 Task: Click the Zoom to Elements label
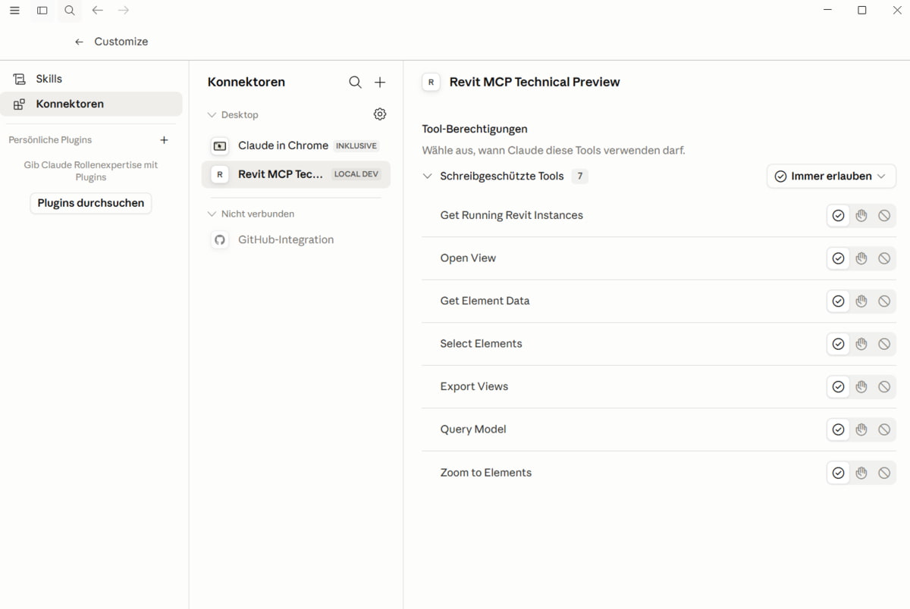tap(486, 473)
